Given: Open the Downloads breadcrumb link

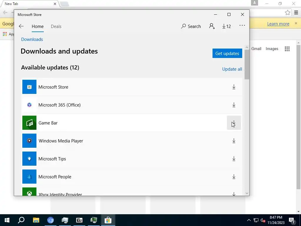Looking at the screenshot, I should point(32,39).
